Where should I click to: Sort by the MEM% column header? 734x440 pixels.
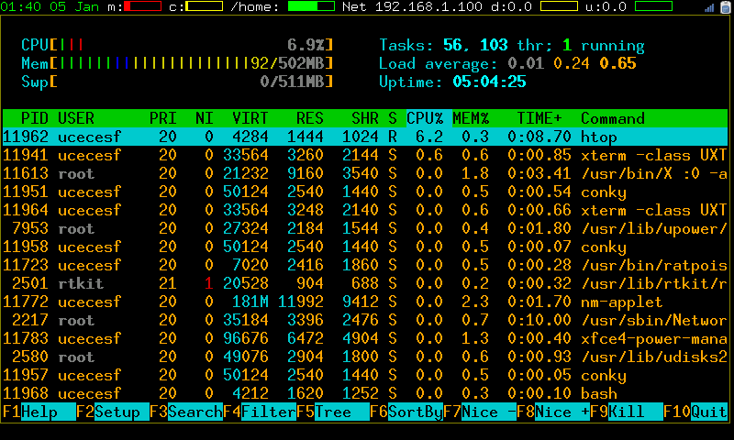point(471,119)
